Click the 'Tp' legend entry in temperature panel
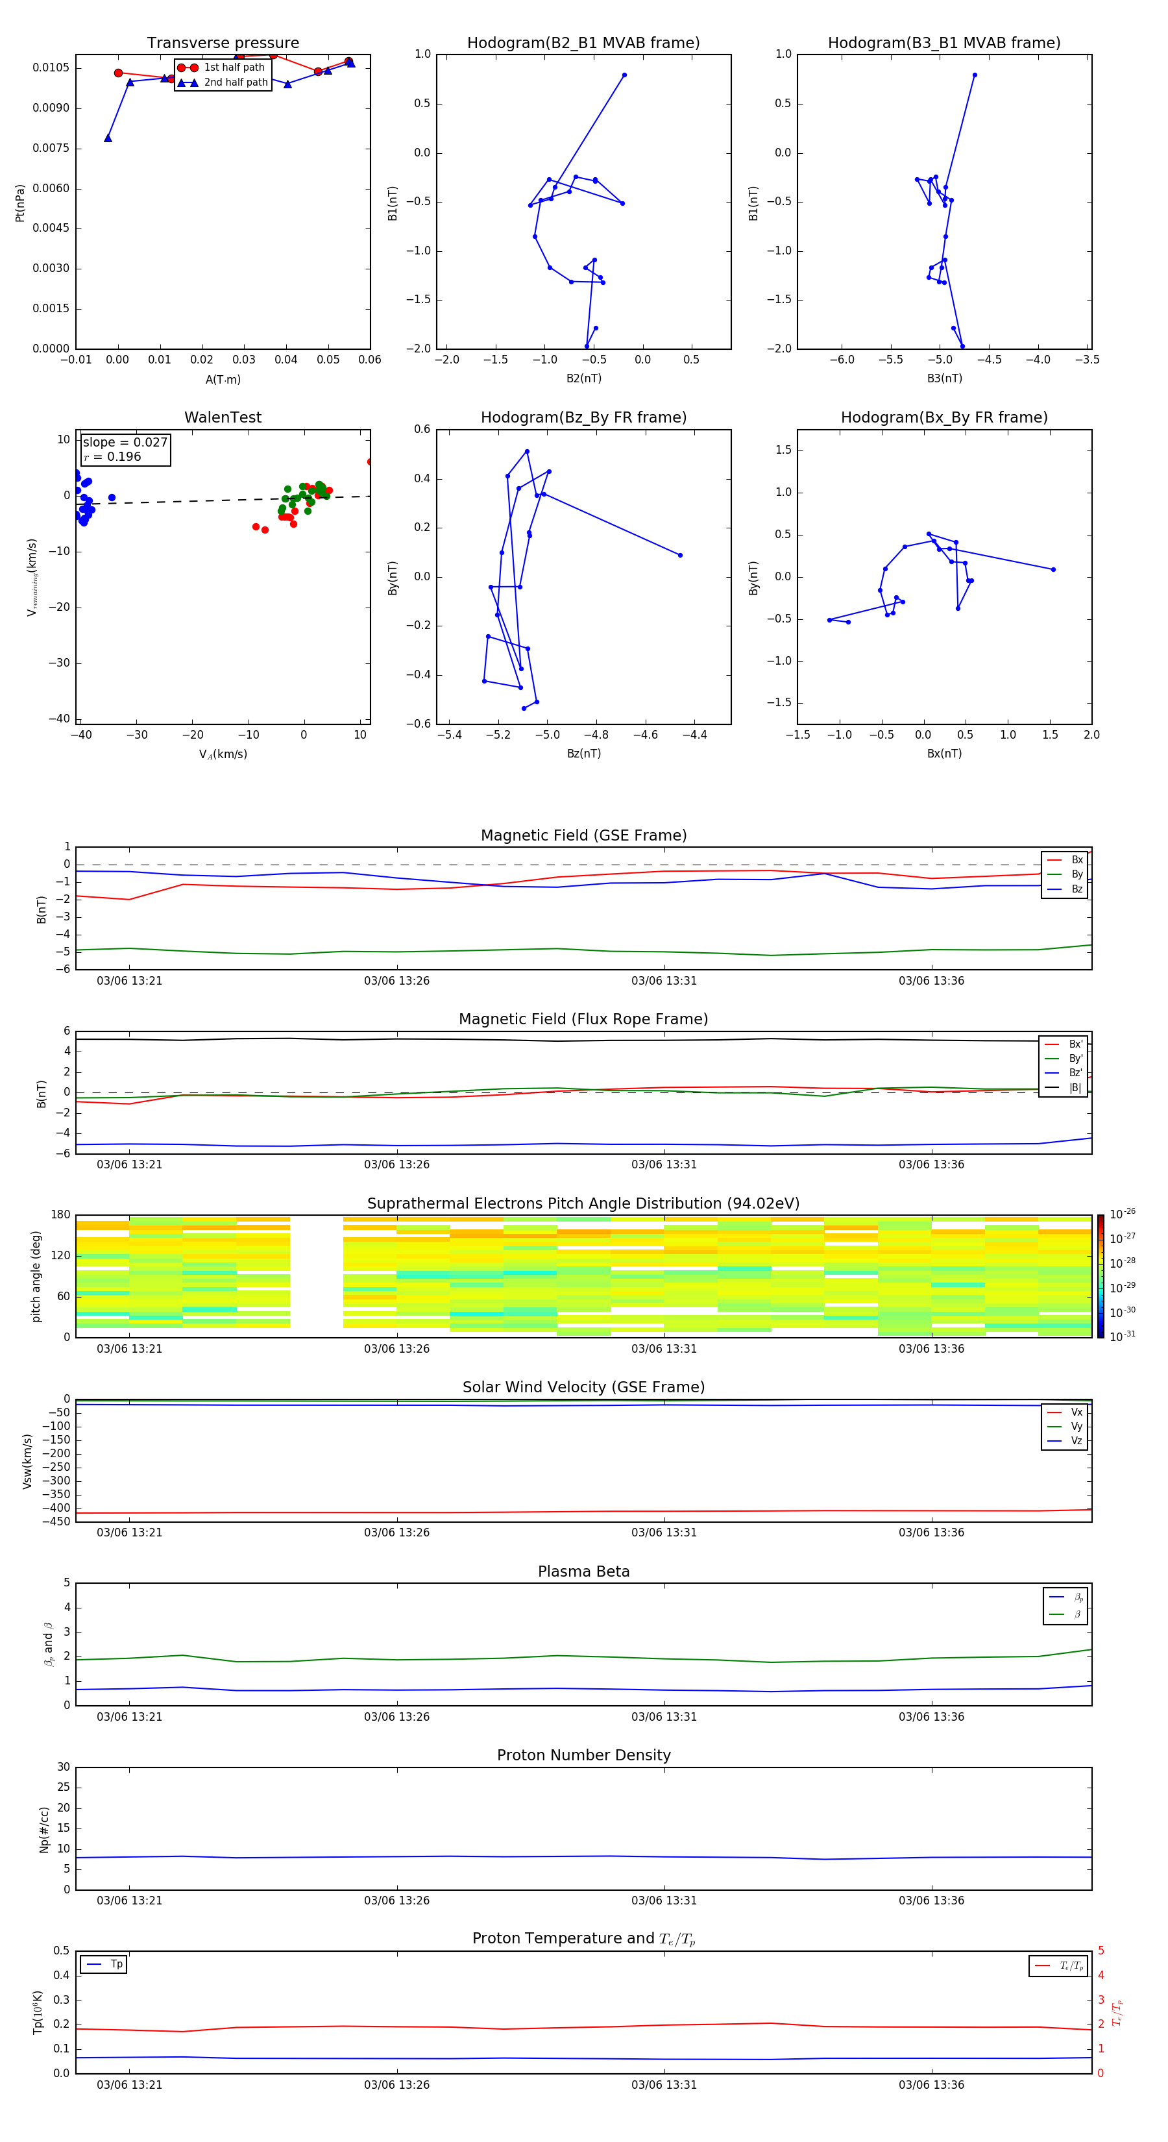Viewport: 1168px width, 2142px height. pyautogui.click(x=104, y=1964)
